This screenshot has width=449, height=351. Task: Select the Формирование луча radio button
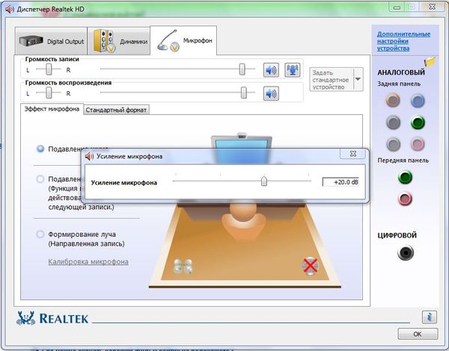pos(40,234)
